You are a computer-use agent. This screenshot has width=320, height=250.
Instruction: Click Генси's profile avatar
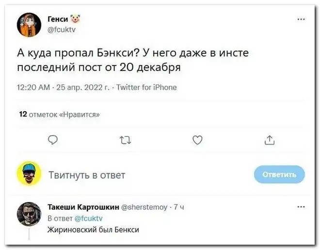(29, 25)
